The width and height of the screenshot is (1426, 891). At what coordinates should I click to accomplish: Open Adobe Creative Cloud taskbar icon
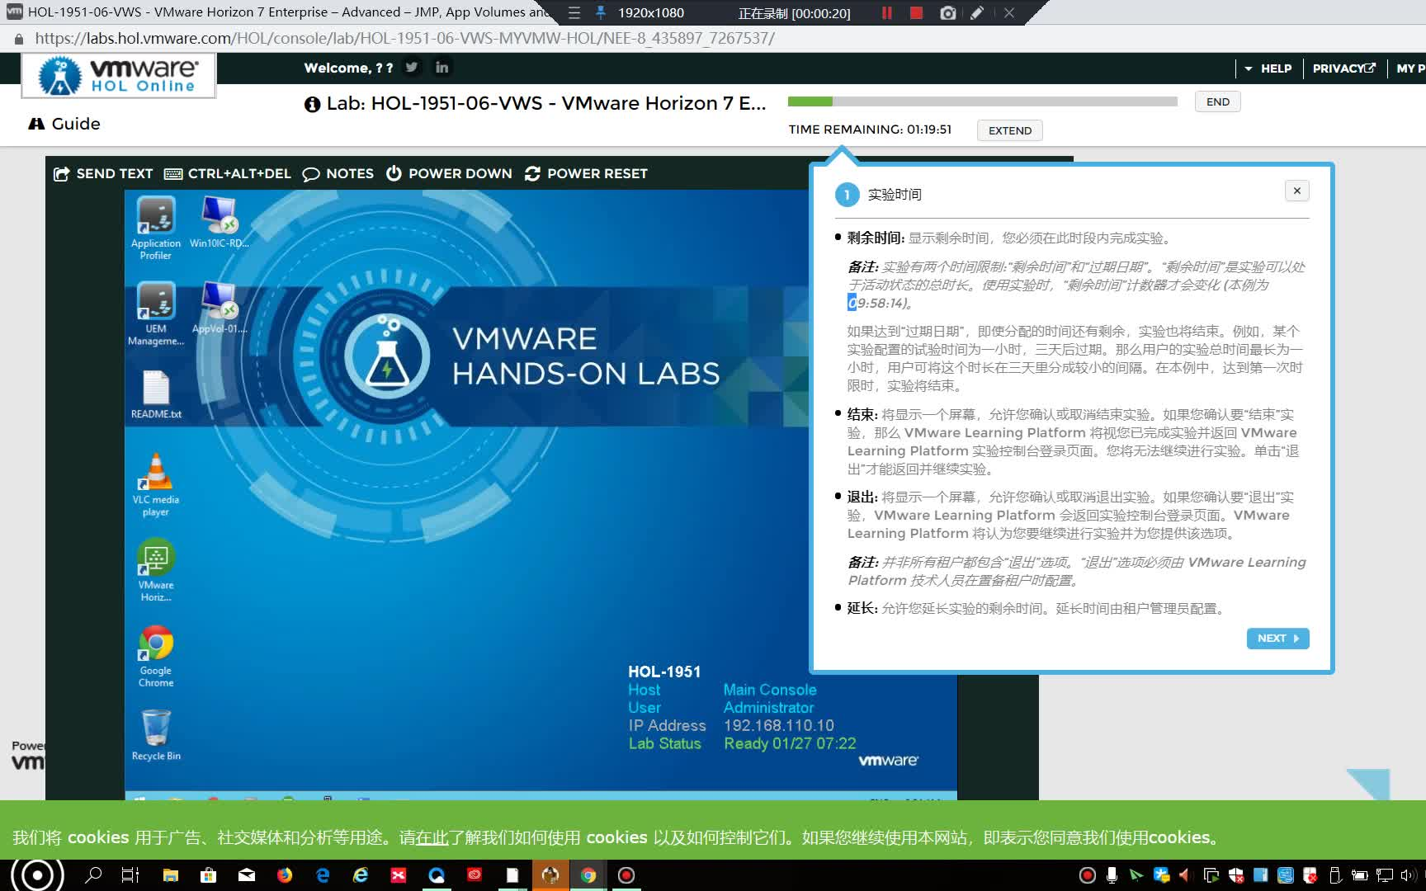475,874
